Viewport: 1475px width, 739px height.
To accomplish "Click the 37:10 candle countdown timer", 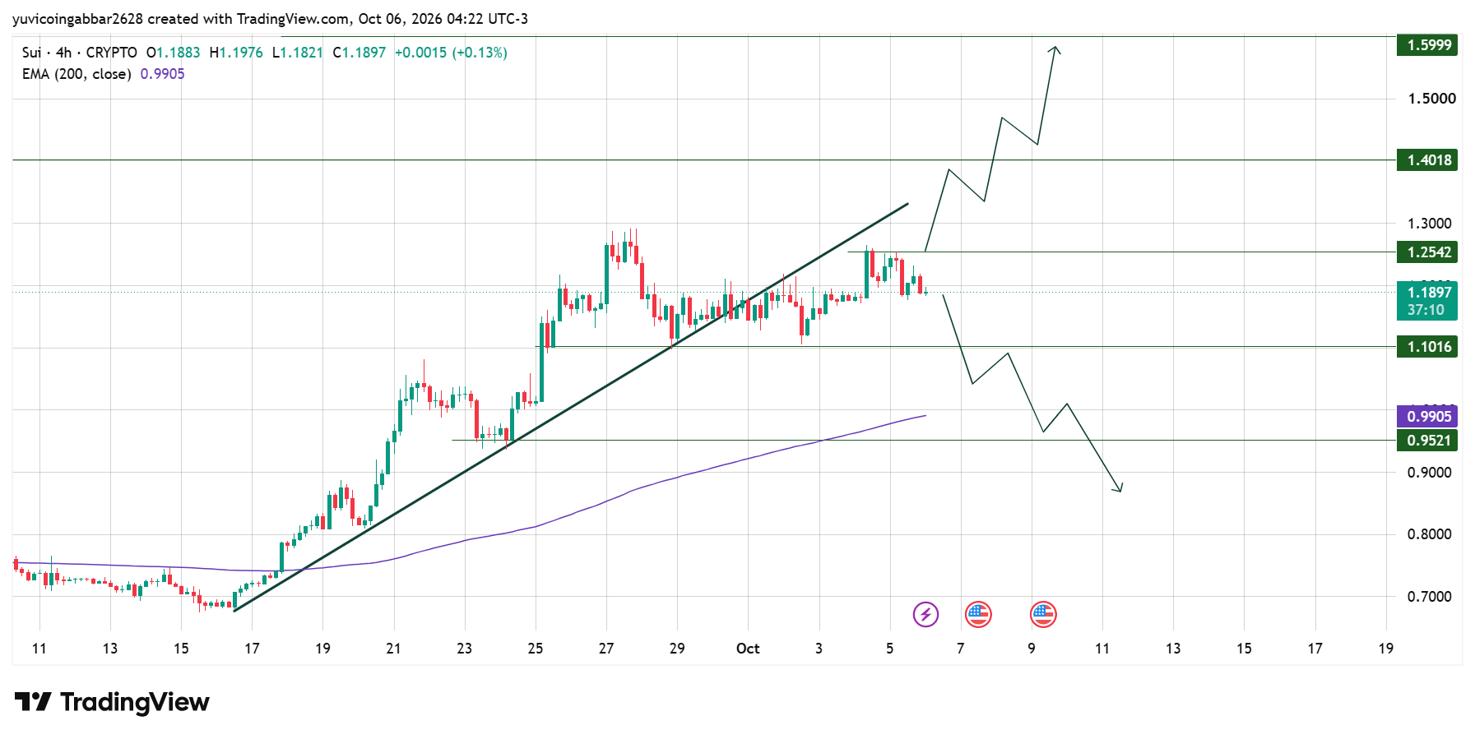I will click(1427, 310).
